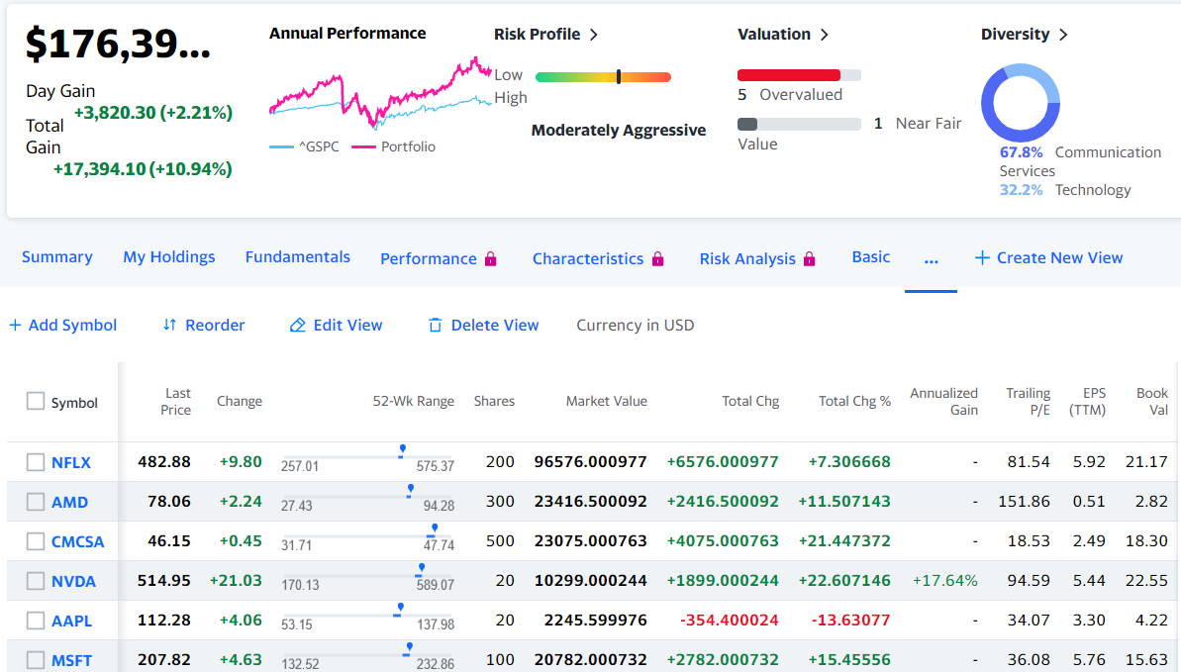This screenshot has height=672, width=1181.
Task: Click the Moderately Aggressive risk slider marker
Action: pyautogui.click(x=618, y=75)
